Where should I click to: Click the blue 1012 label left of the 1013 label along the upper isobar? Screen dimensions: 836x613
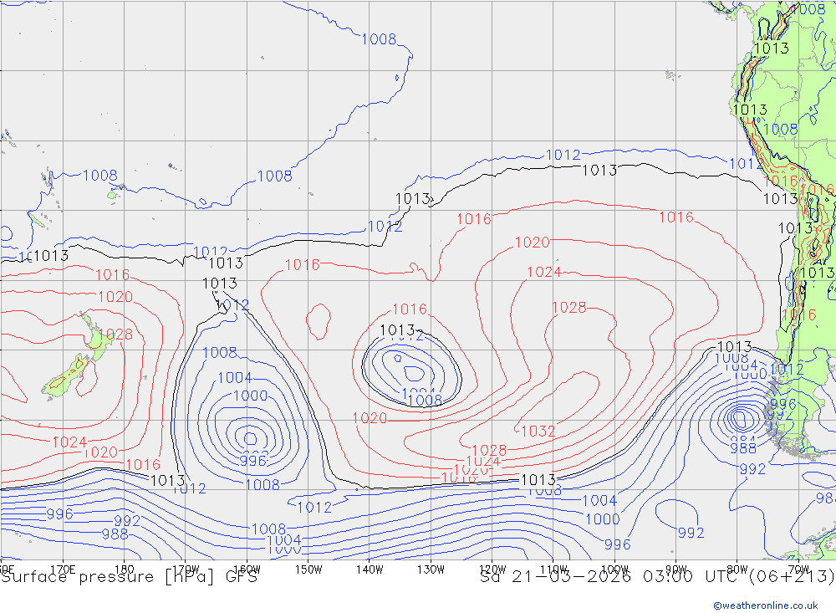pyautogui.click(x=563, y=155)
